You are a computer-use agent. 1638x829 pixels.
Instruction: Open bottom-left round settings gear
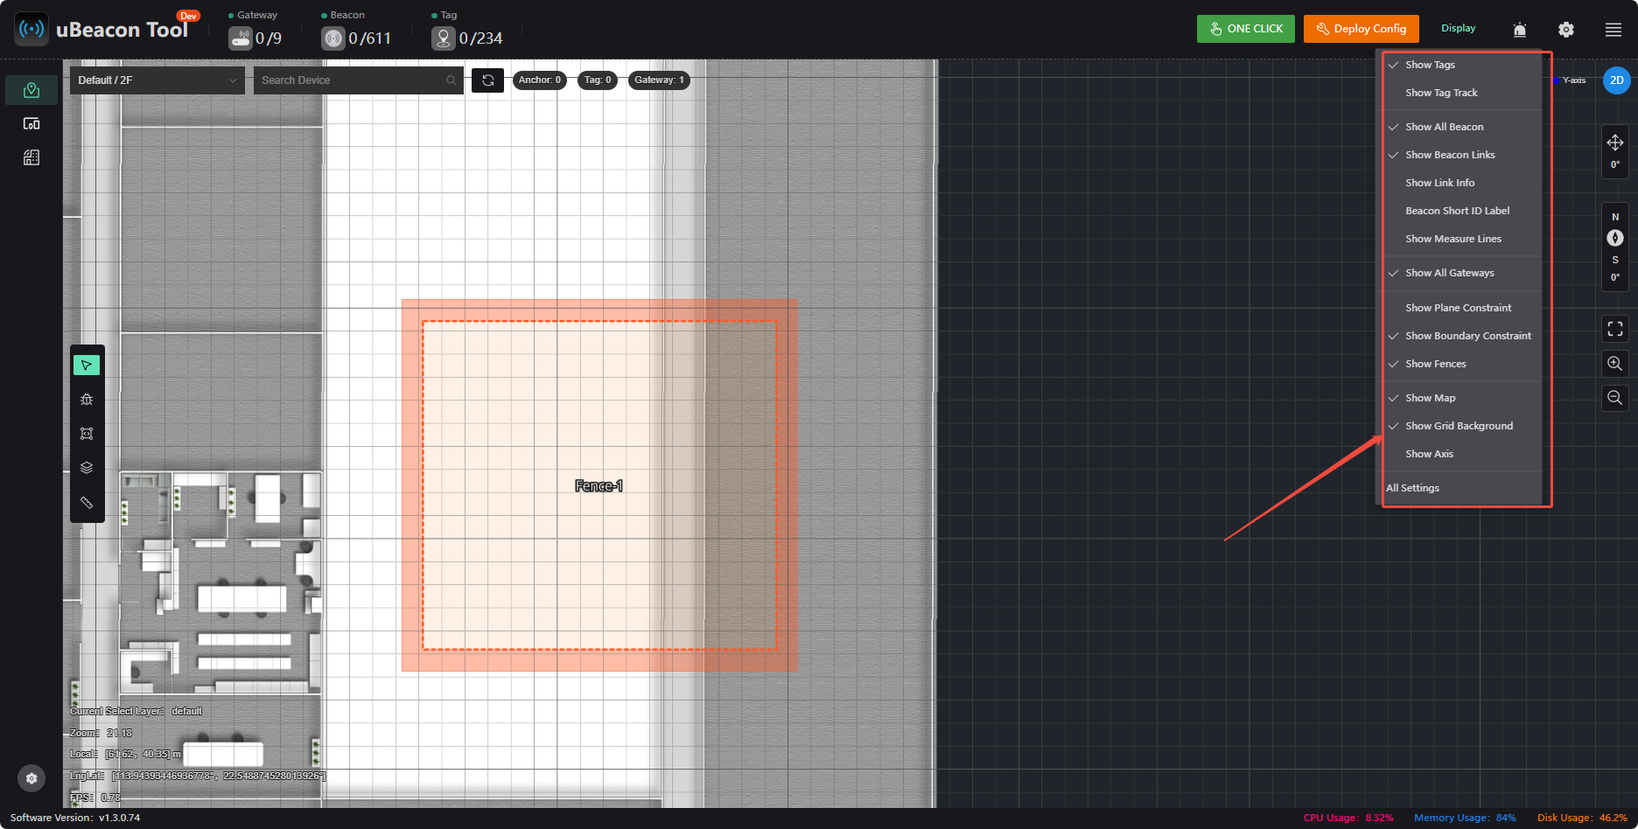tap(31, 778)
